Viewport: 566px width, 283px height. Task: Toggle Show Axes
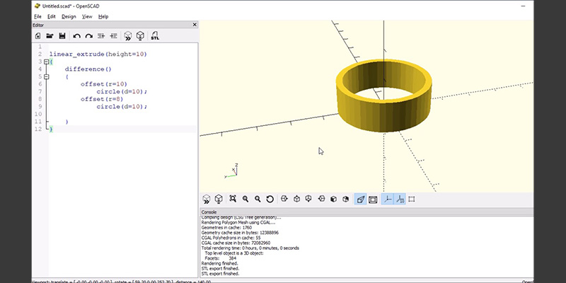pos(387,199)
